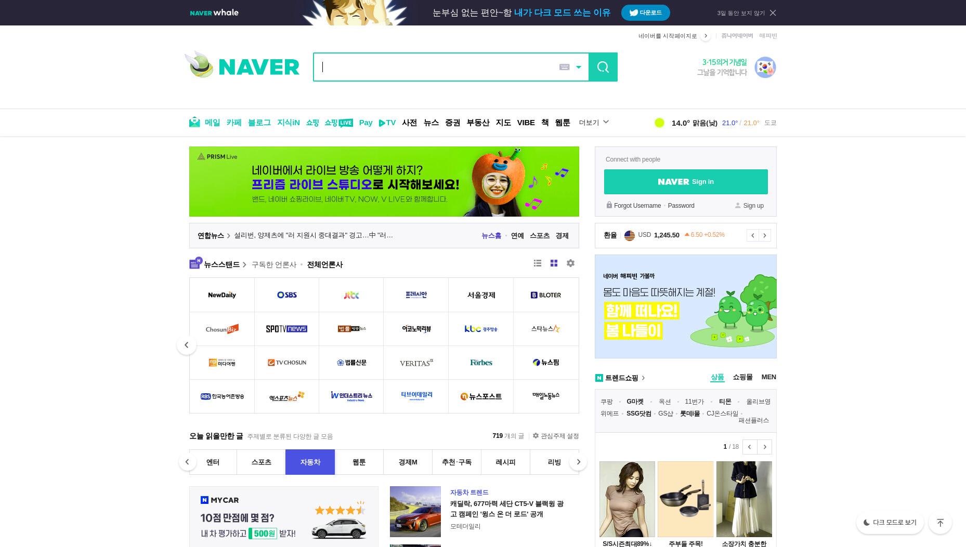Go to next shopping product page
Viewport: 966px width, 547px height.
(x=764, y=447)
